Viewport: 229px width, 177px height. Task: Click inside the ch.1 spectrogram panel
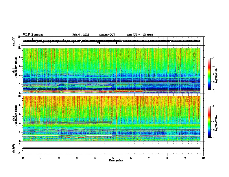tap(111, 71)
